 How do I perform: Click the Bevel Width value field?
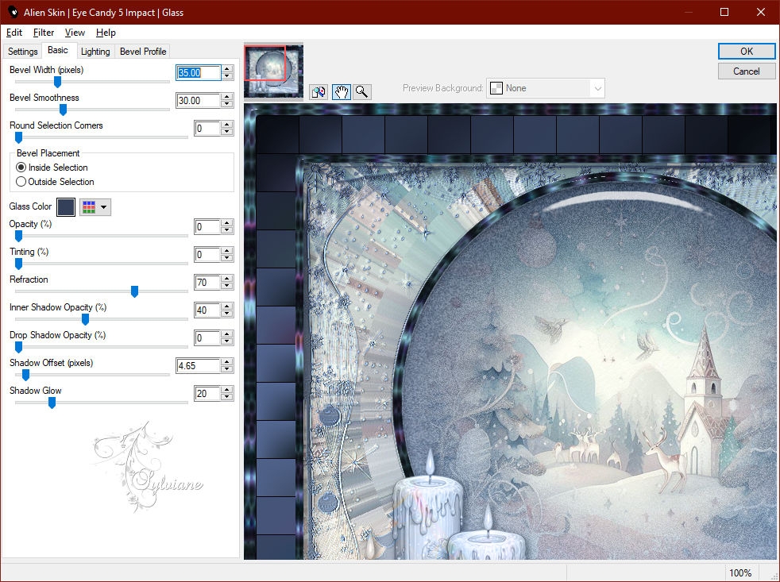[198, 72]
